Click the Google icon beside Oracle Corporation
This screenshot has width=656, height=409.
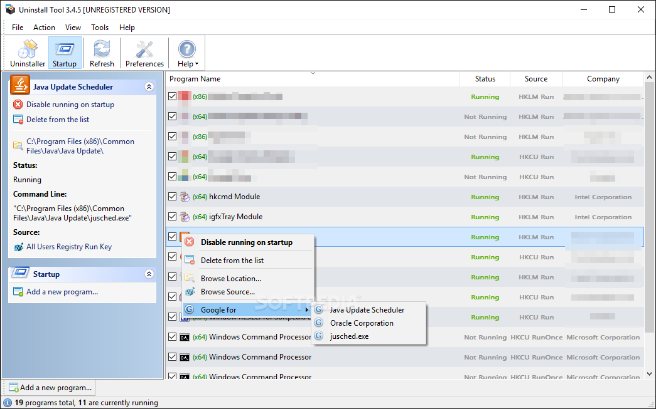pos(320,323)
